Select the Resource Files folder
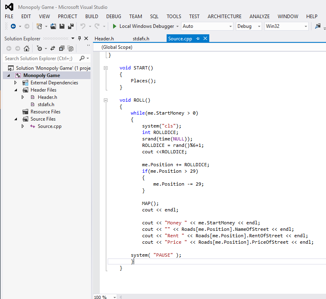 pyautogui.click(x=45, y=112)
